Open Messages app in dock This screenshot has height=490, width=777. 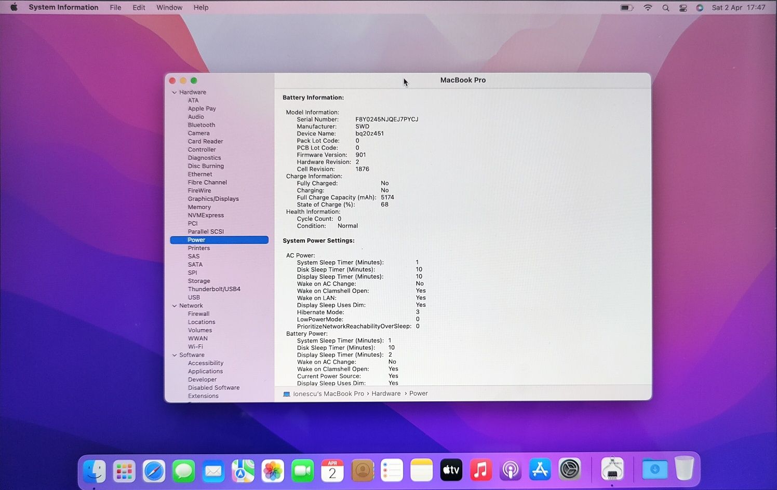(184, 471)
